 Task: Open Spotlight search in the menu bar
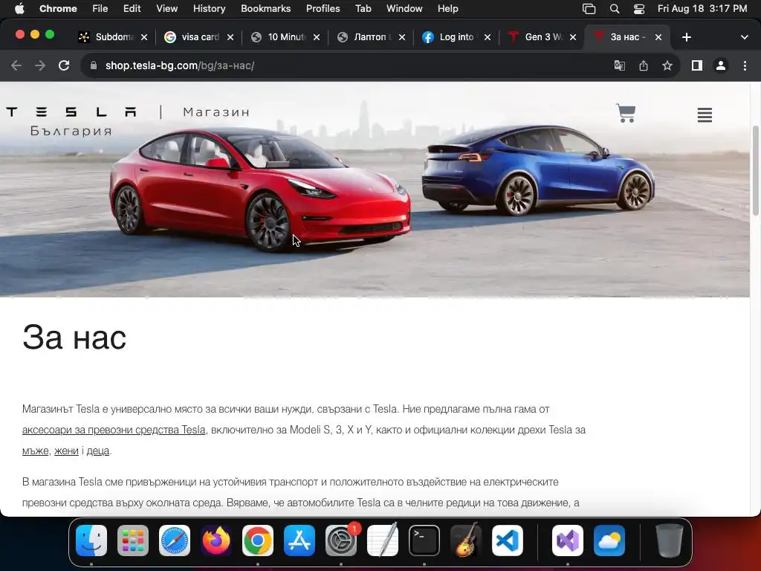[615, 9]
